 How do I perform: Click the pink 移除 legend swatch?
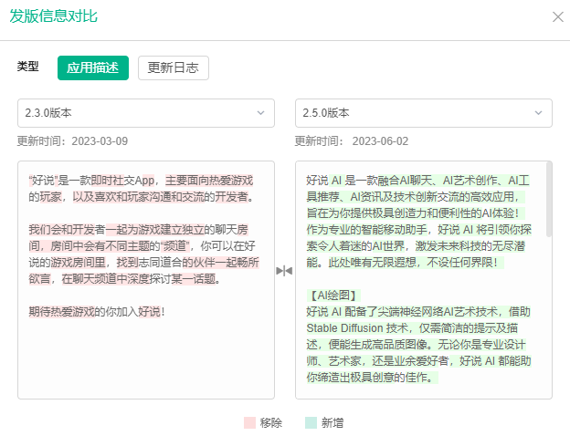[249, 422]
